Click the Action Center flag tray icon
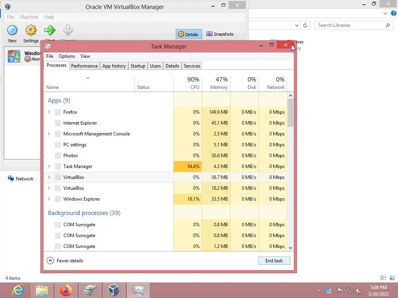Image resolution: width=398 pixels, height=298 pixels. point(339,290)
